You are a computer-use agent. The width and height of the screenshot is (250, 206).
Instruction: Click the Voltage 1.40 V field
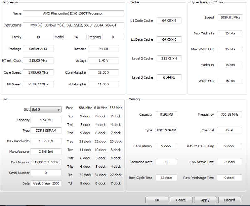click(x=103, y=61)
